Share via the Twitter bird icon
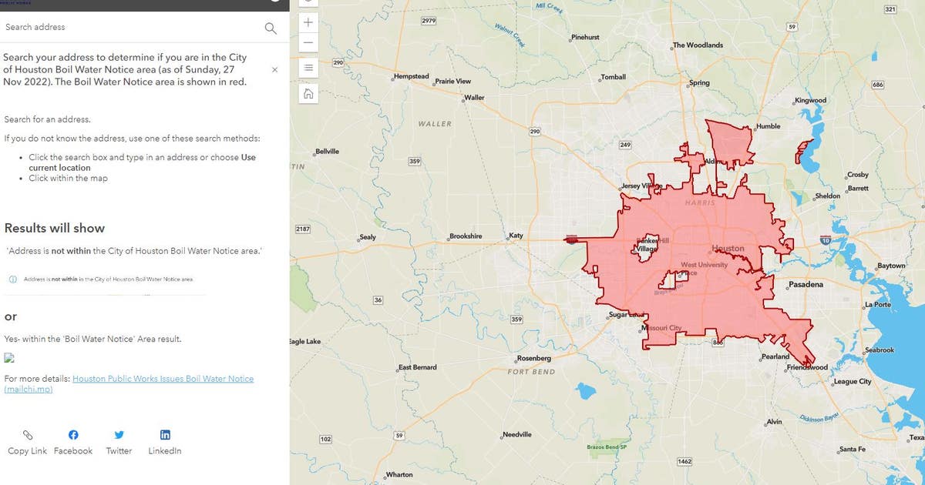 coord(119,435)
